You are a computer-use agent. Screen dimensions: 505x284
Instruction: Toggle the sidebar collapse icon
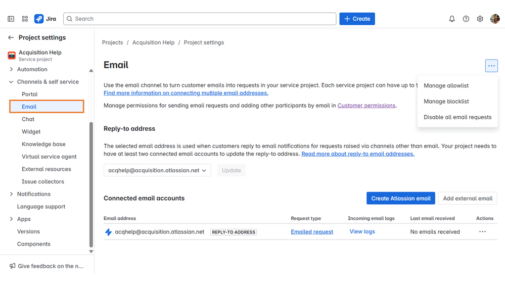click(x=11, y=19)
